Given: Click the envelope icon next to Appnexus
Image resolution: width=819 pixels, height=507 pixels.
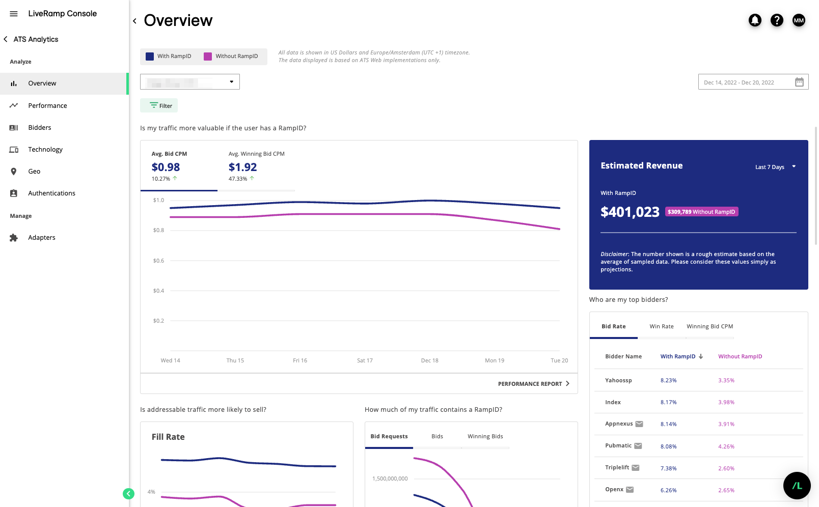Looking at the screenshot, I should [639, 424].
